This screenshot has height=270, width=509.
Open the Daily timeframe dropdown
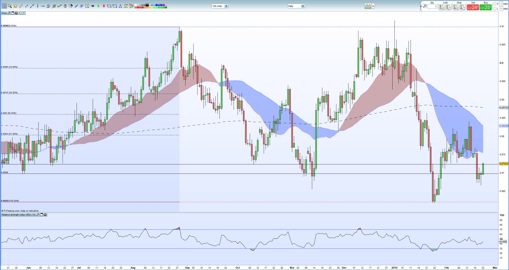coord(303,6)
